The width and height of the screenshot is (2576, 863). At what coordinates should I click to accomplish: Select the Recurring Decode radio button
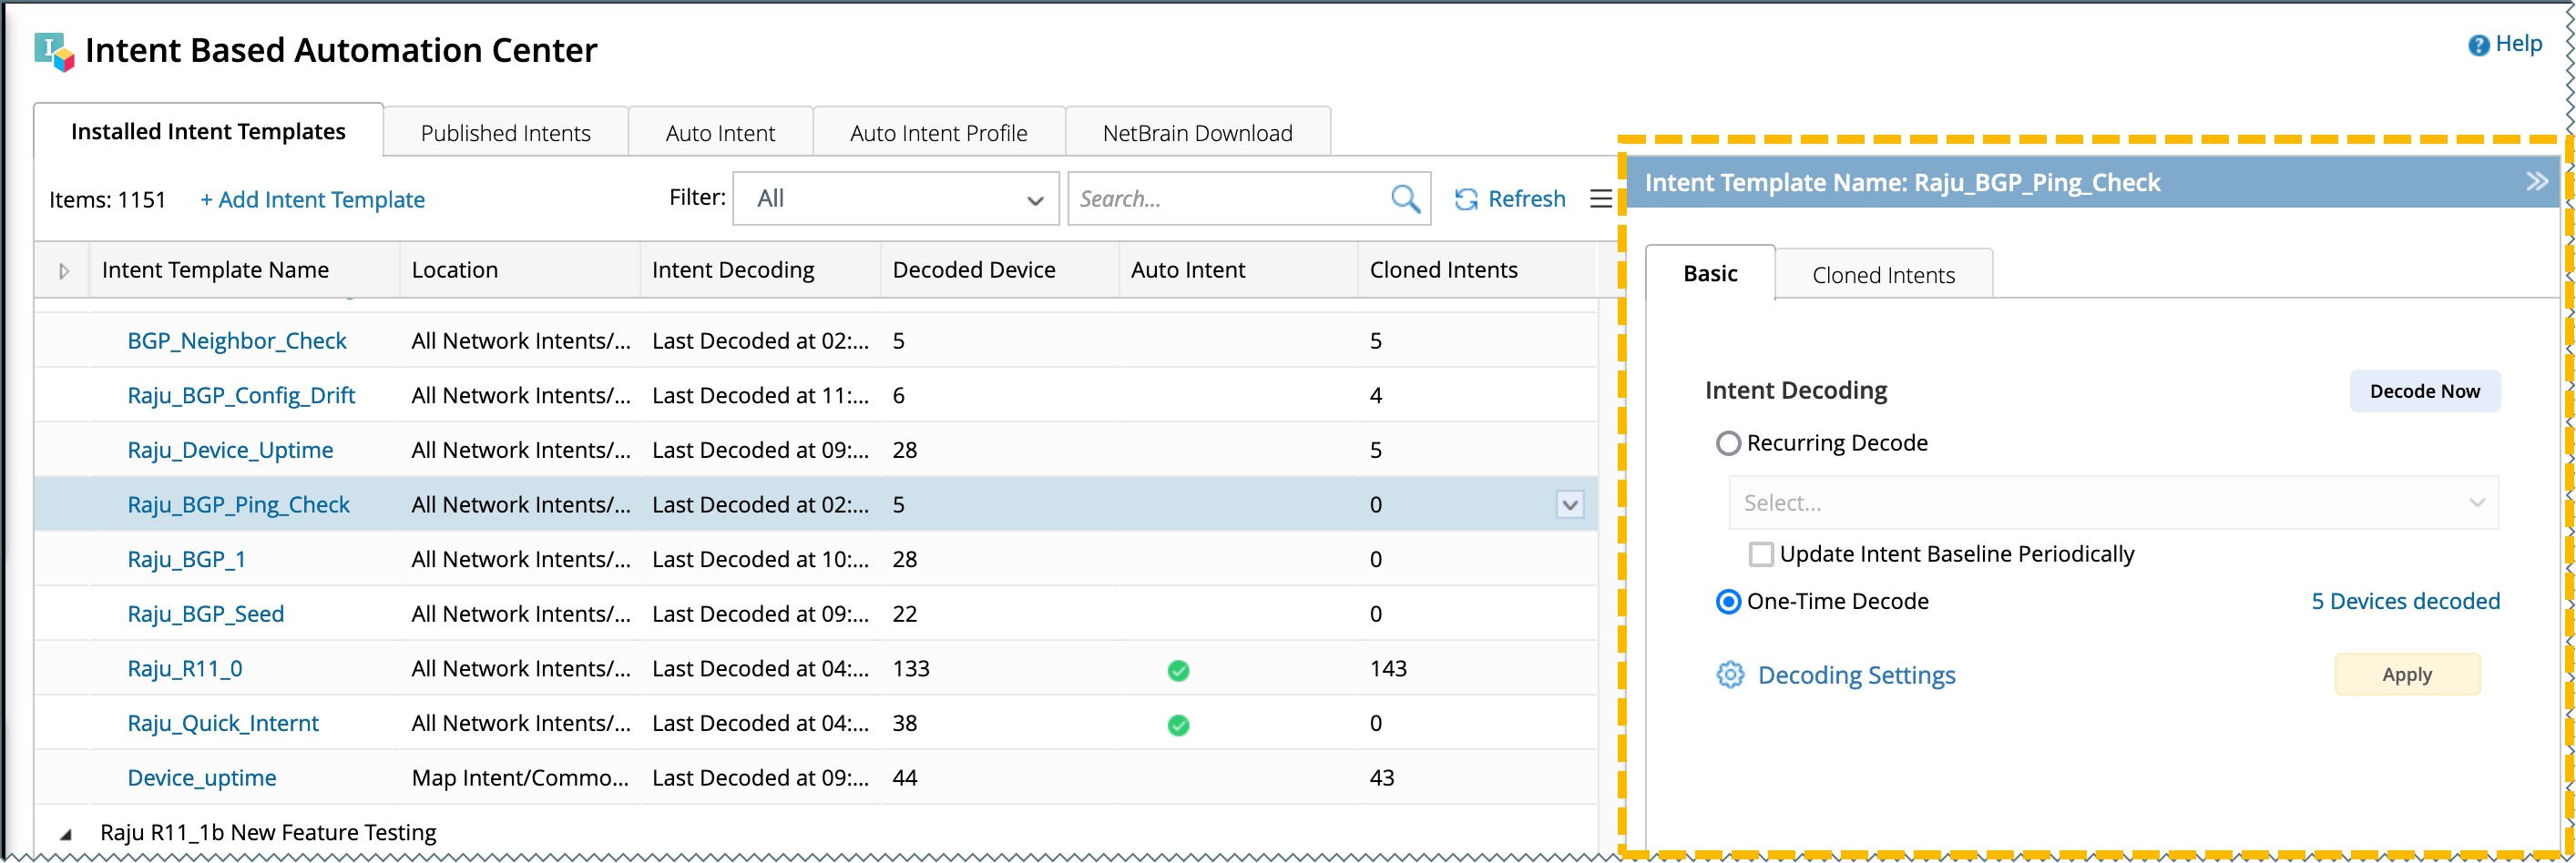coord(1728,443)
